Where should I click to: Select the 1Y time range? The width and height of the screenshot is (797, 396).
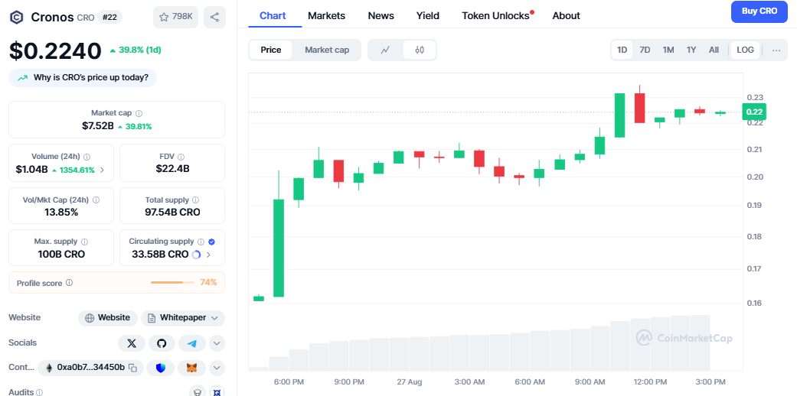[x=691, y=50]
